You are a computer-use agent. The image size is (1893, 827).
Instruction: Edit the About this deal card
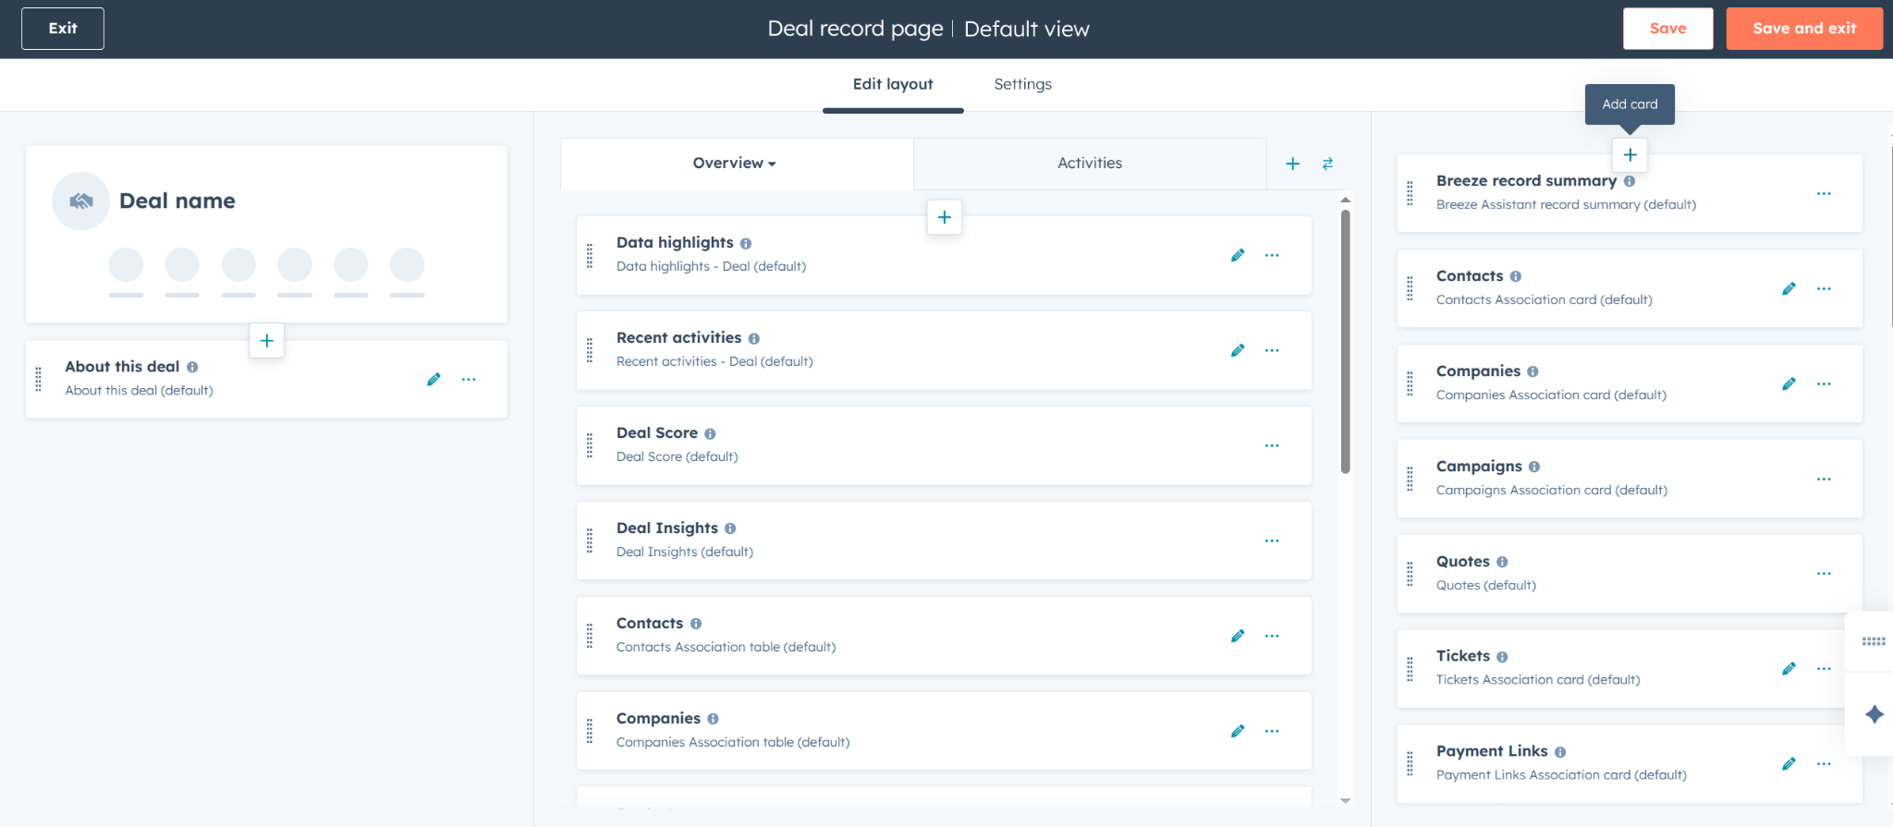(x=434, y=379)
